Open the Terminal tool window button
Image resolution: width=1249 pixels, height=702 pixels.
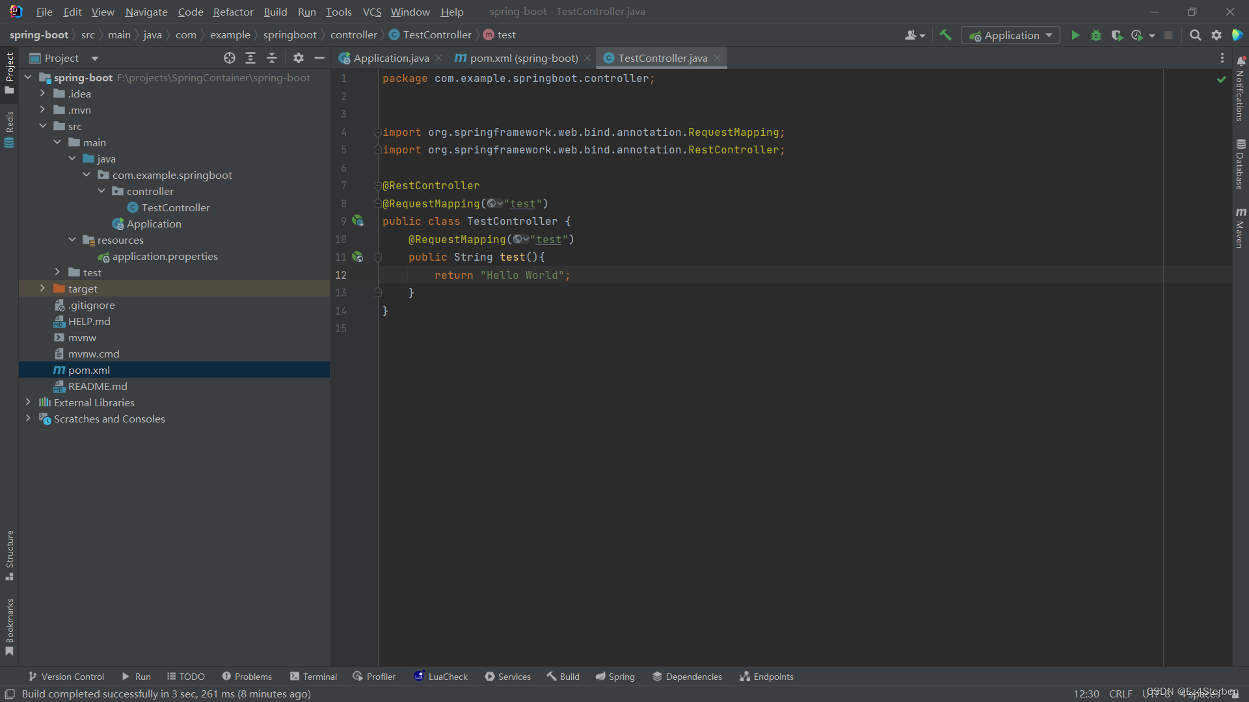[314, 677]
